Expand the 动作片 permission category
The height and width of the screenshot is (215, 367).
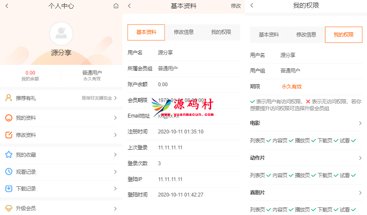point(360,158)
